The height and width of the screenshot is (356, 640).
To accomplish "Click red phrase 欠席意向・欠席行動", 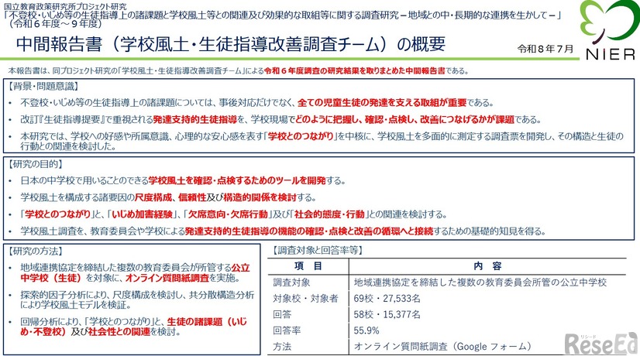I will (x=228, y=214).
